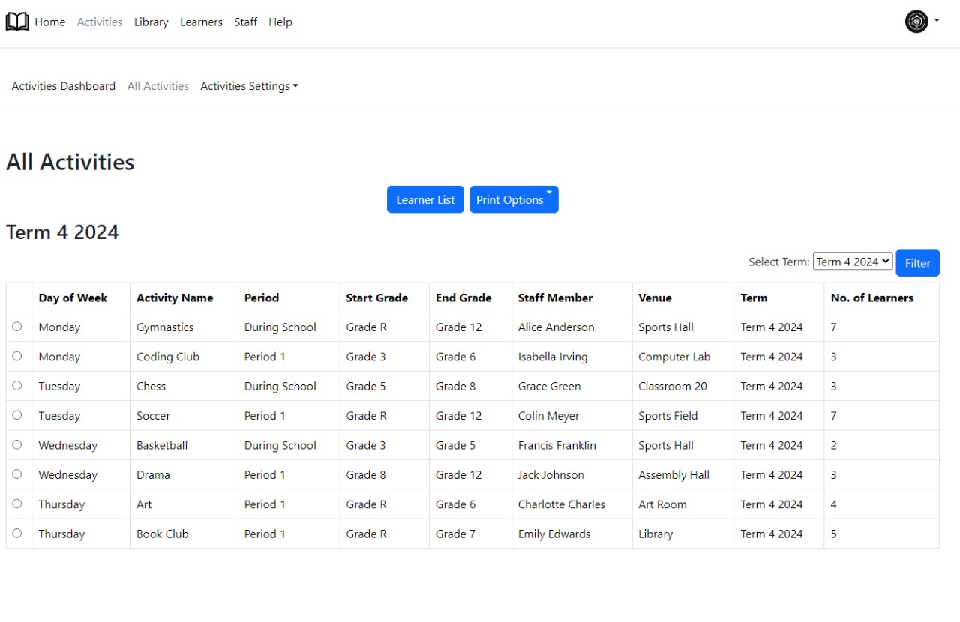Select the All Activities tab
The image size is (960, 622).
(x=157, y=85)
